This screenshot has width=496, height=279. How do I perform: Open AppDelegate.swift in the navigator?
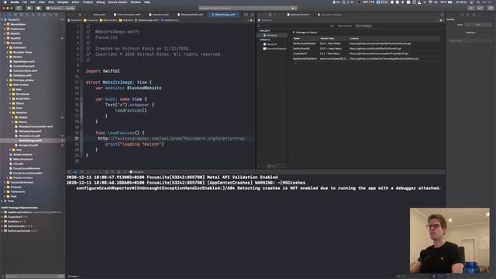click(x=24, y=62)
